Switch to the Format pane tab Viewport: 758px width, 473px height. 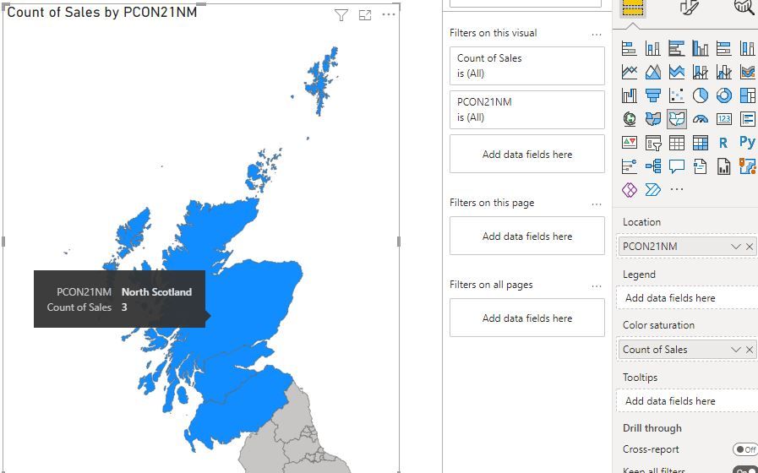tap(690, 8)
